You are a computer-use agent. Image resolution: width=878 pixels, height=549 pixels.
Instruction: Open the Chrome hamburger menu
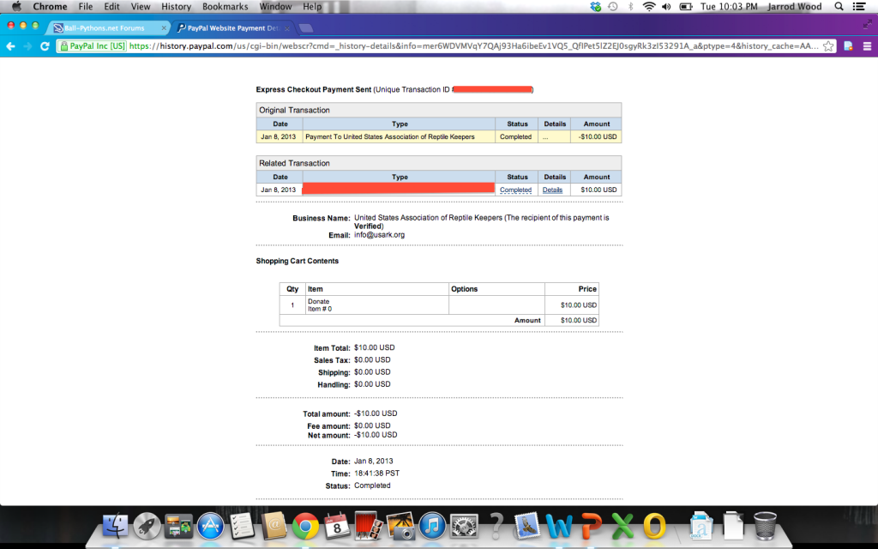[867, 46]
